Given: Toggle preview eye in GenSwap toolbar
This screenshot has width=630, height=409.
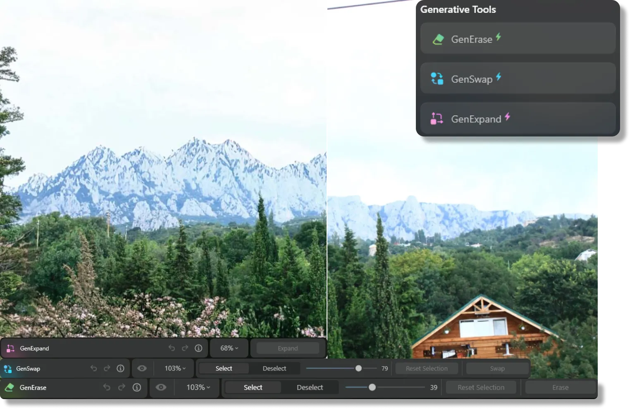Looking at the screenshot, I should point(142,368).
